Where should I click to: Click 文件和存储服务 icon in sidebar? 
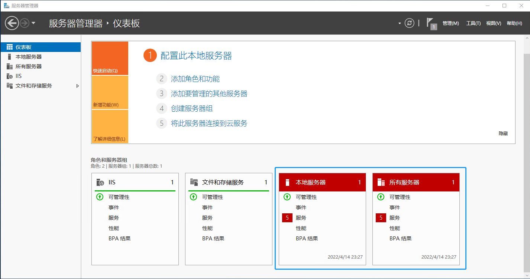pyautogui.click(x=10, y=86)
